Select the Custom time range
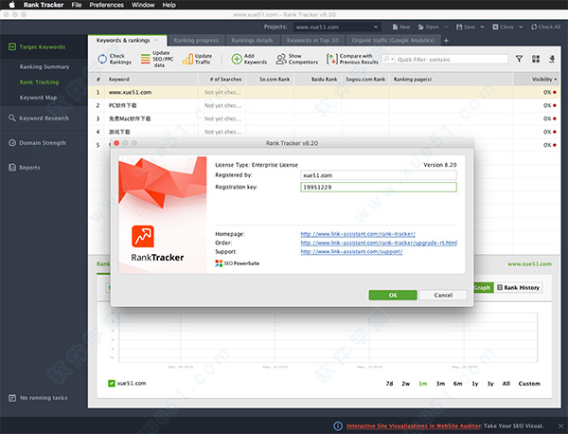Viewport: 568px width, 434px height. [529, 384]
